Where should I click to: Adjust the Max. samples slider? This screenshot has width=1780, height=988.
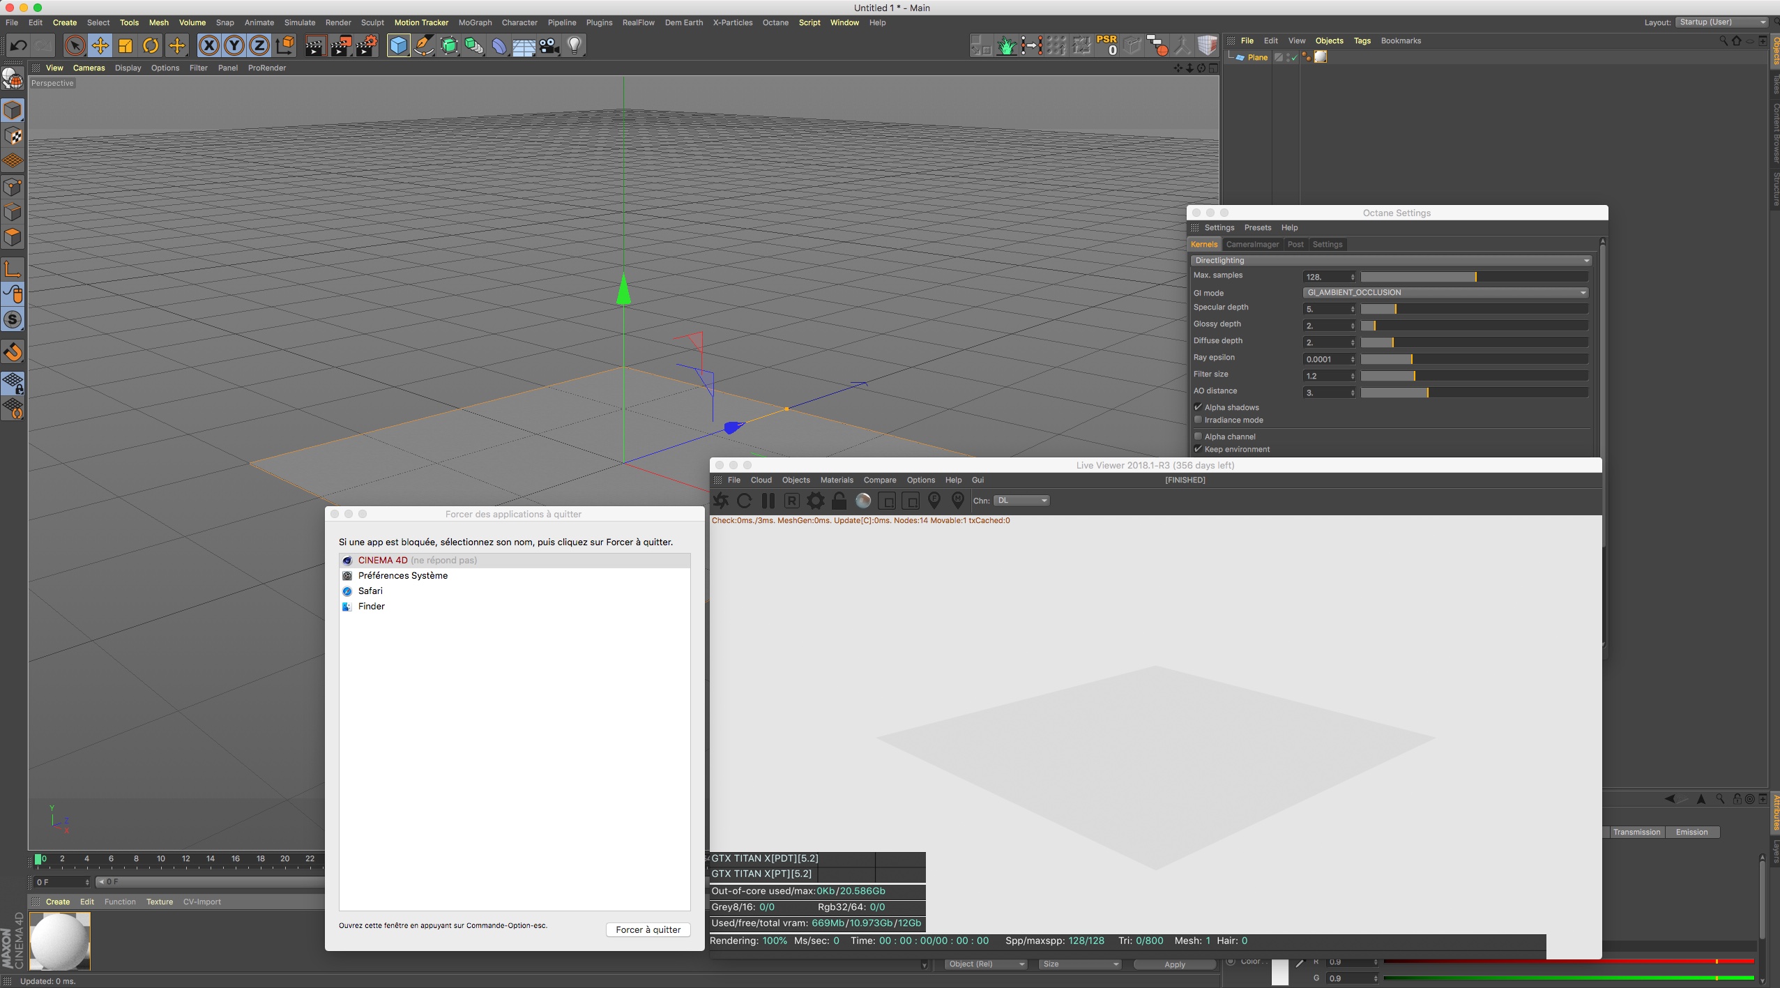[1475, 277]
